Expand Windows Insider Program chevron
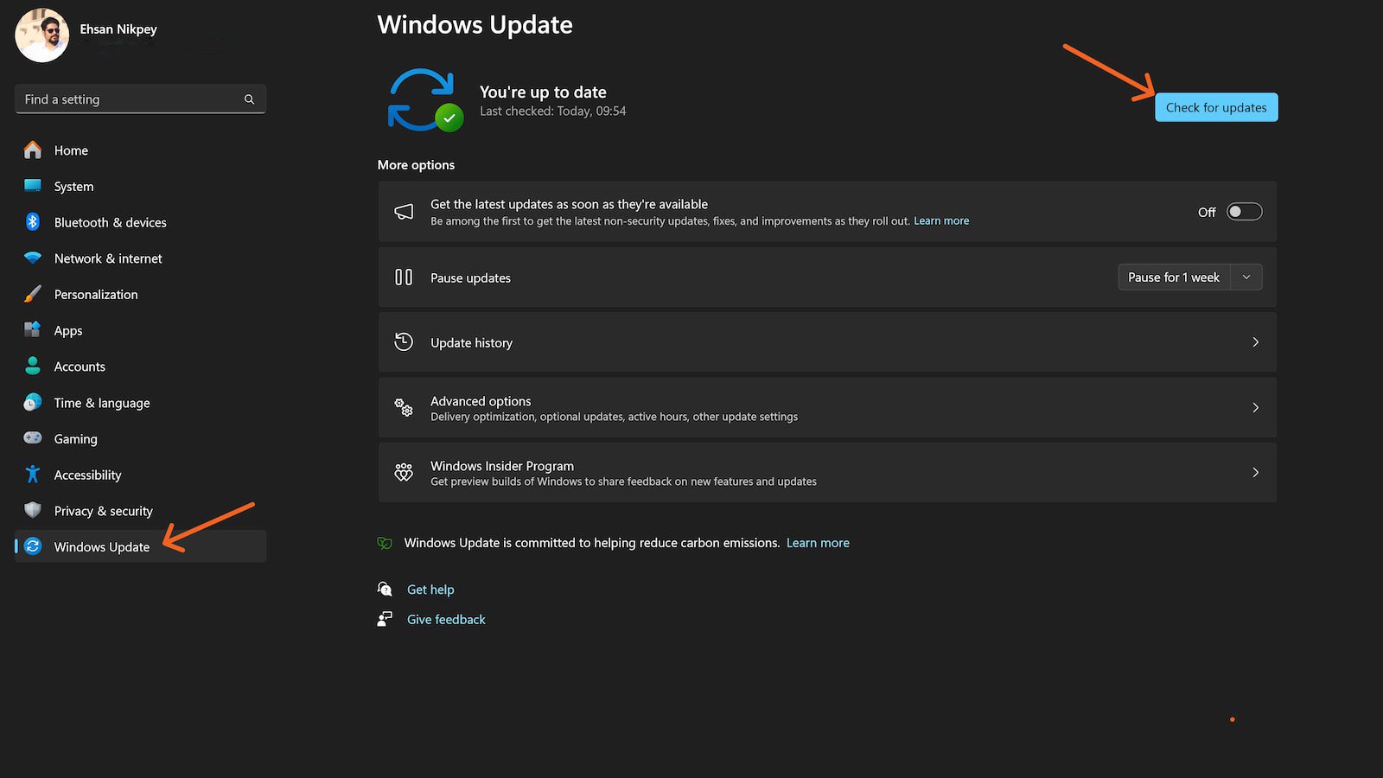Screen dimensions: 1383x778 point(1255,472)
